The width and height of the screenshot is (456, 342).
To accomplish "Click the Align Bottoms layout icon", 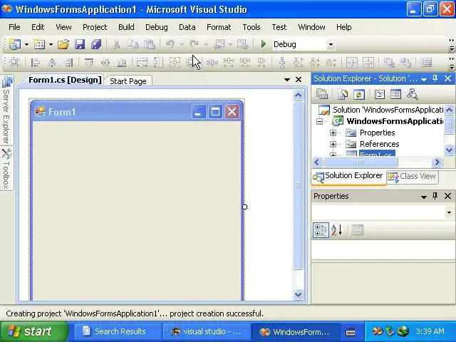I will (122, 62).
